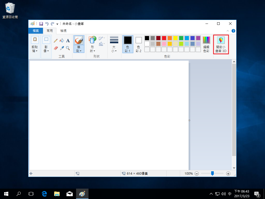Select the Pencil tool
Viewport: 265px width, 199px height.
[56, 41]
